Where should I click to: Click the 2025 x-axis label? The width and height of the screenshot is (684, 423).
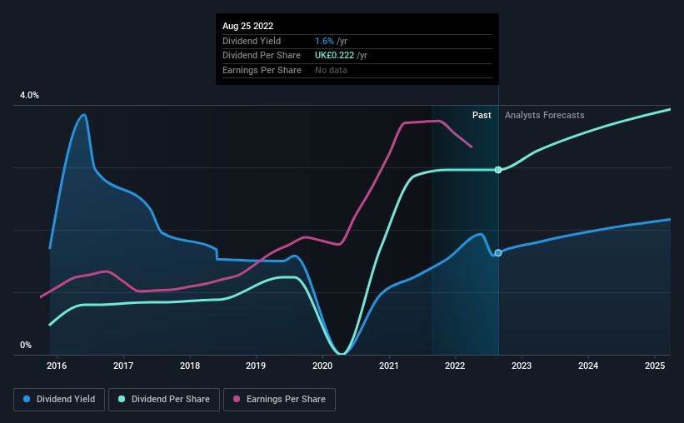(655, 366)
